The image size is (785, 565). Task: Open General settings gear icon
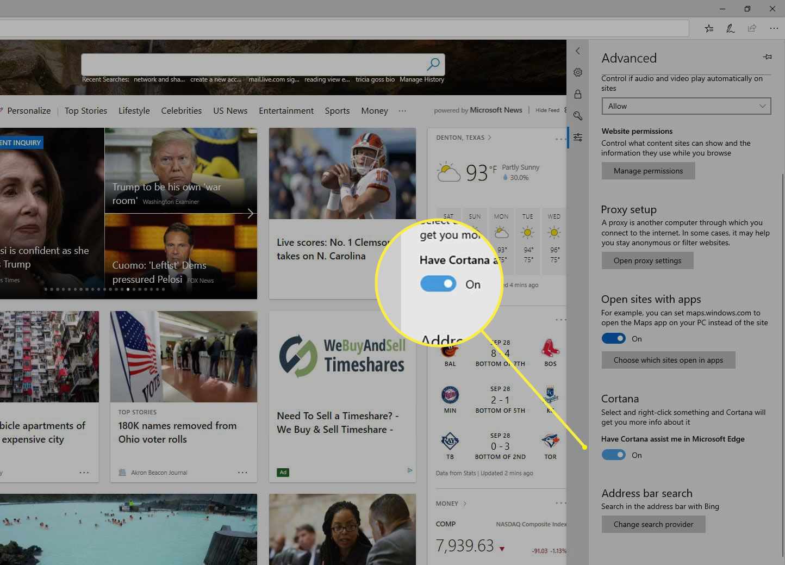click(578, 72)
